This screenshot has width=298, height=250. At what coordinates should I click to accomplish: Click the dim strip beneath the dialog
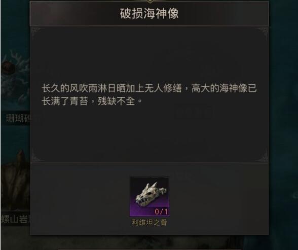[x=149, y=243]
